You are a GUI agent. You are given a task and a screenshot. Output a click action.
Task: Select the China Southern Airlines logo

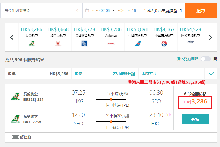pyautogui.click(x=138, y=44)
